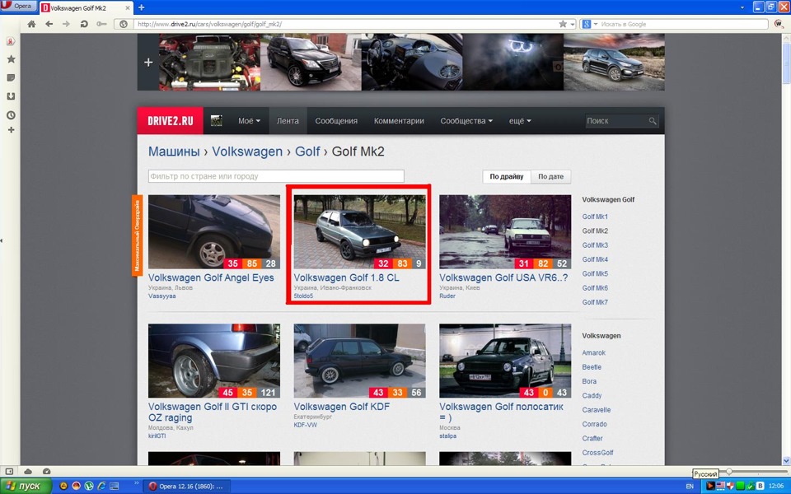Click the magnifier icon in Поиск box

tap(653, 121)
